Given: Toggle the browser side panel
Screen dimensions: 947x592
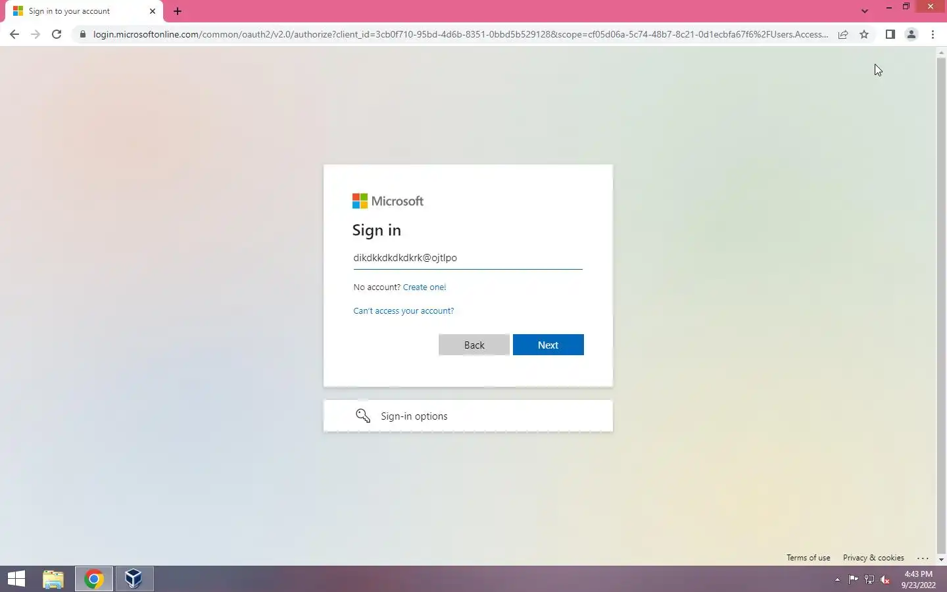Looking at the screenshot, I should click(890, 34).
